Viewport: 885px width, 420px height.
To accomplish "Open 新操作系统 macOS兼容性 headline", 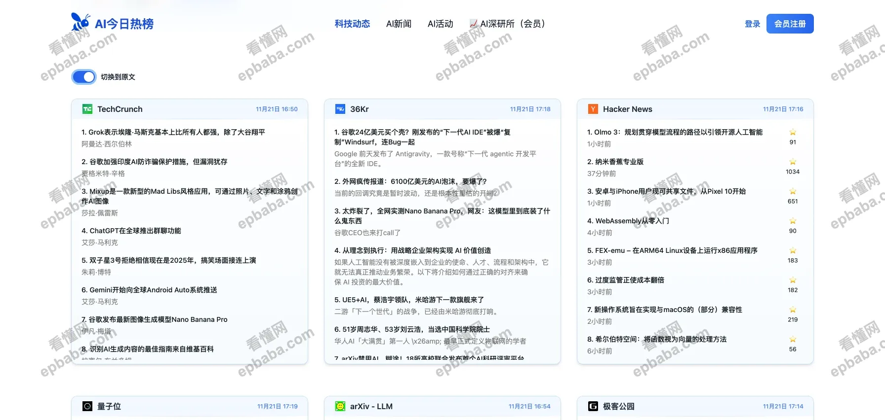I will coord(665,310).
